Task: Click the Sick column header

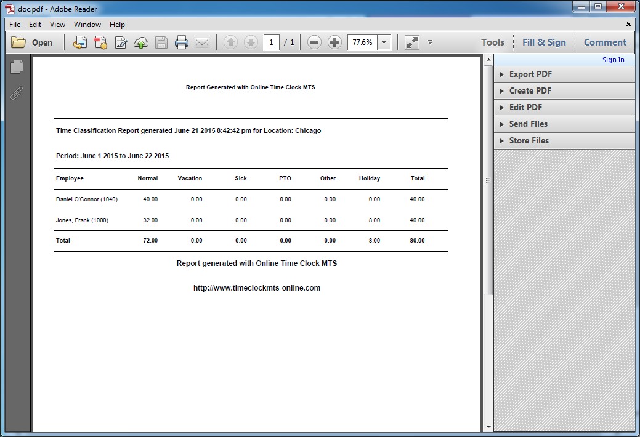Action: (241, 178)
